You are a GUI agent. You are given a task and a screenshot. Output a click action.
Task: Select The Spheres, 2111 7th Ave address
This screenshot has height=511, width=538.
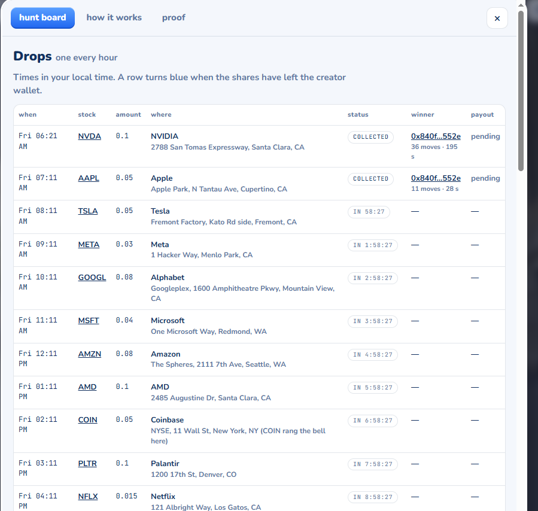218,364
